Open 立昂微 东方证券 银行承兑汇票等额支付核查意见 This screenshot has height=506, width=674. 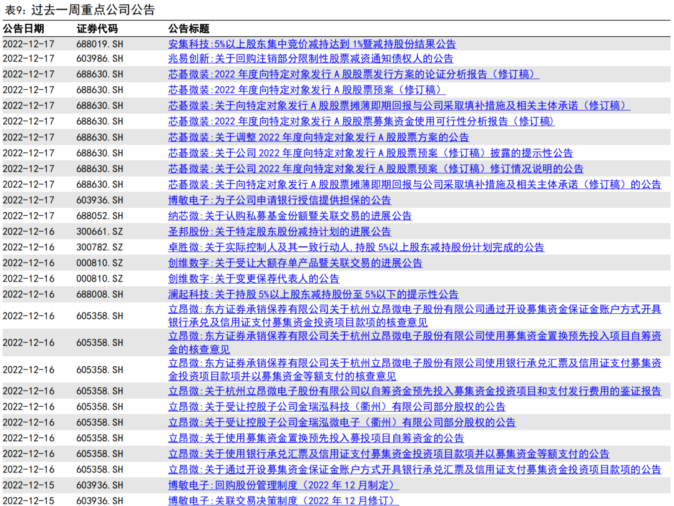[x=414, y=370]
